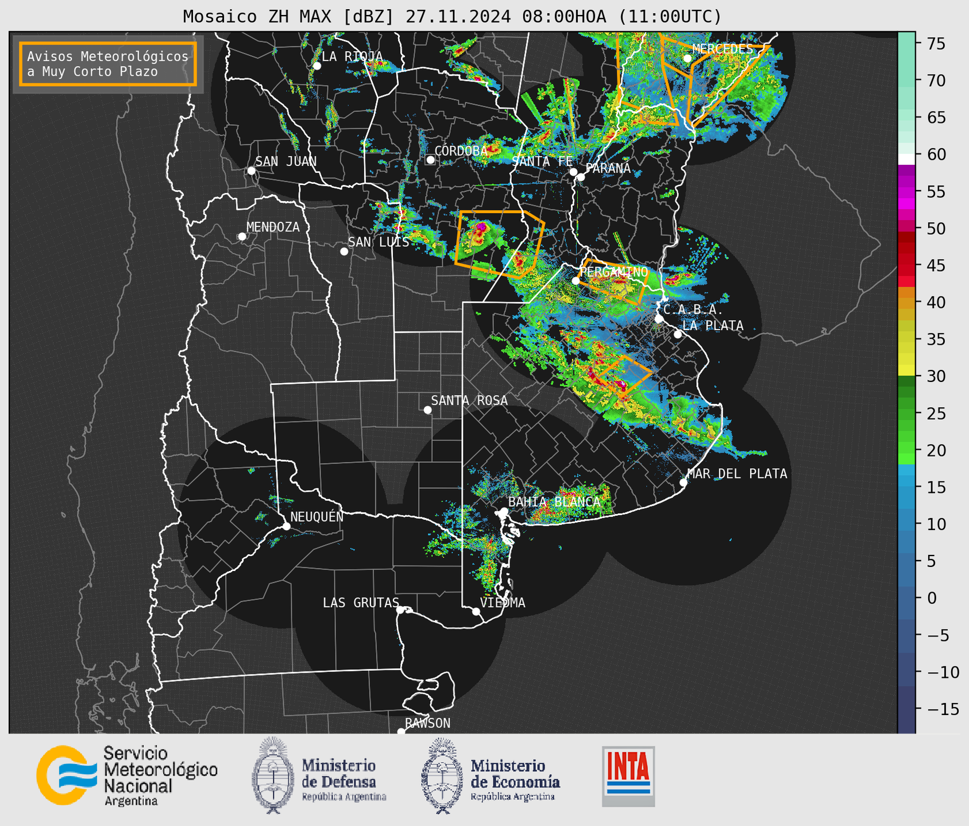Click the LA PLATA city dot

tap(678, 334)
